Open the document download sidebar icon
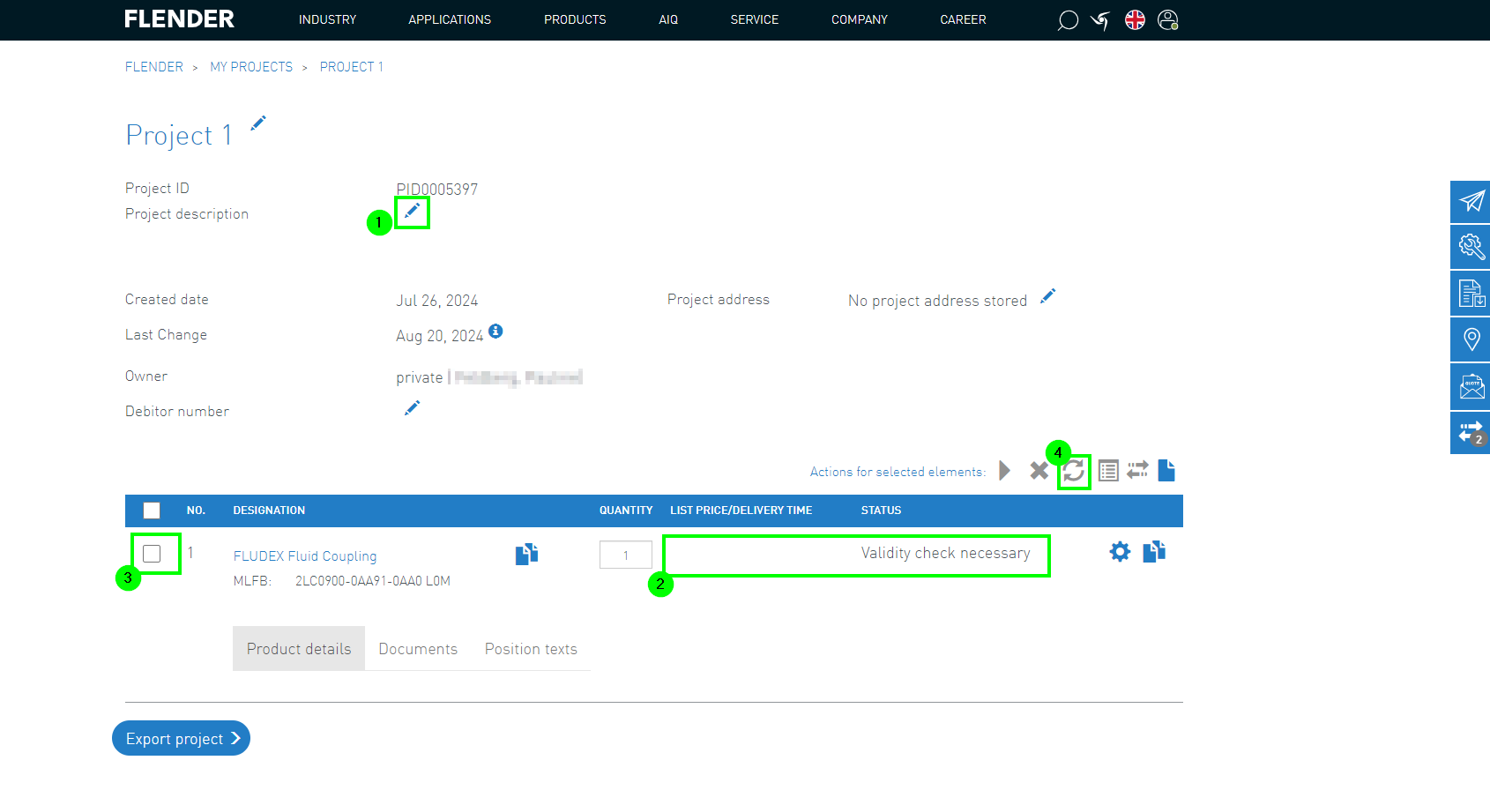The width and height of the screenshot is (1490, 805). [1471, 294]
